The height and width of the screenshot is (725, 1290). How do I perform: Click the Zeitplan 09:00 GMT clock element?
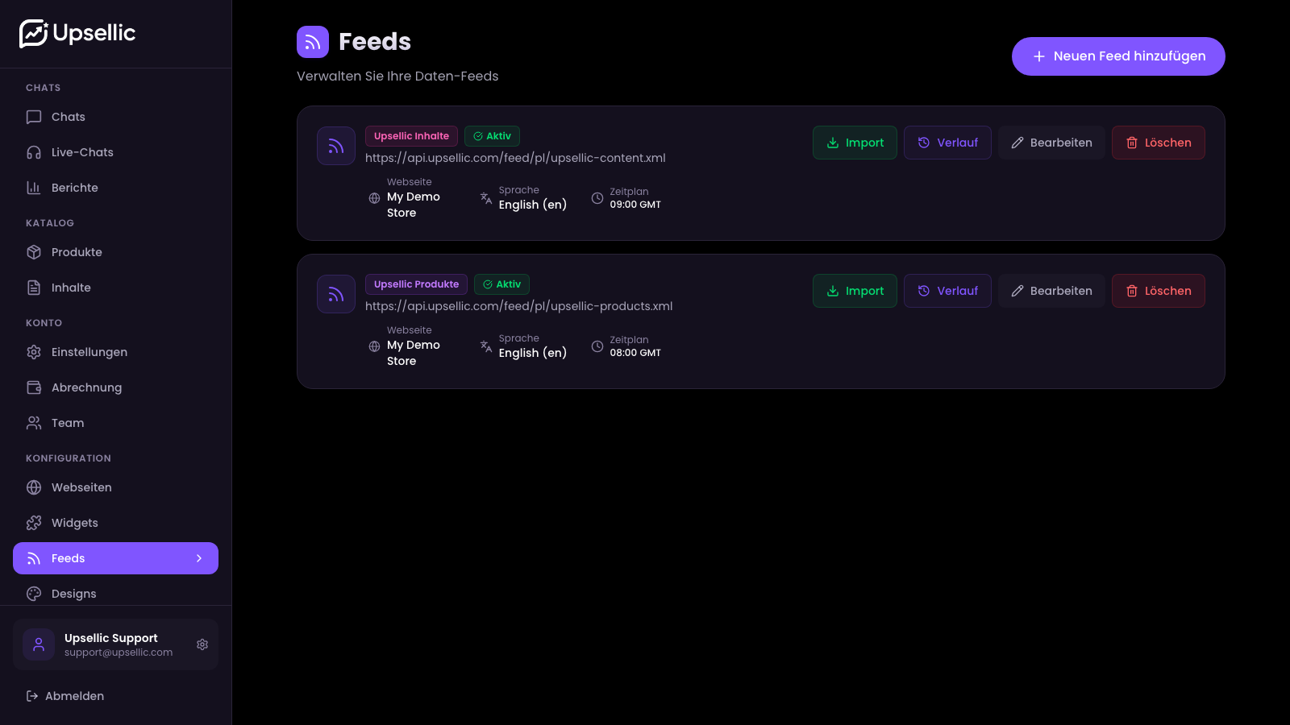coord(597,197)
